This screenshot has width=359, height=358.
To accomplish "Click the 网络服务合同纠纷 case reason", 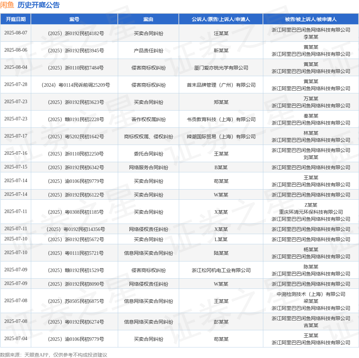I will click(x=148, y=167).
